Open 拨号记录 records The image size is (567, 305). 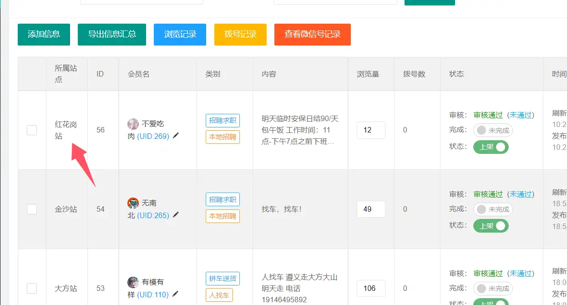(240, 35)
